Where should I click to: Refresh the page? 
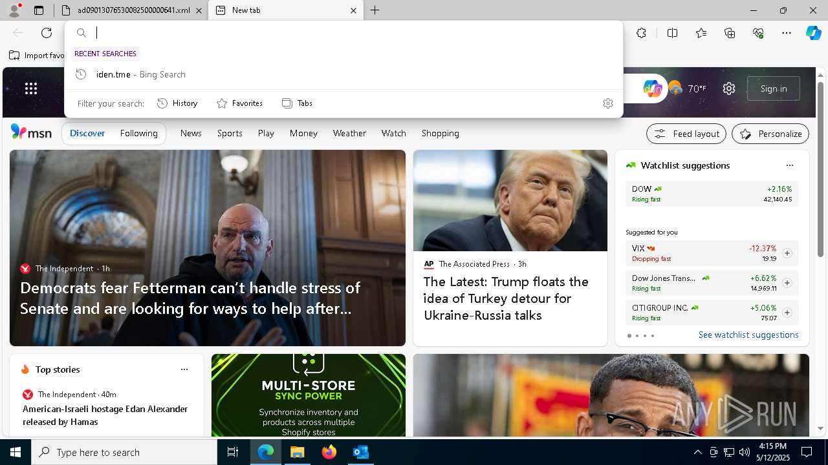(x=47, y=33)
